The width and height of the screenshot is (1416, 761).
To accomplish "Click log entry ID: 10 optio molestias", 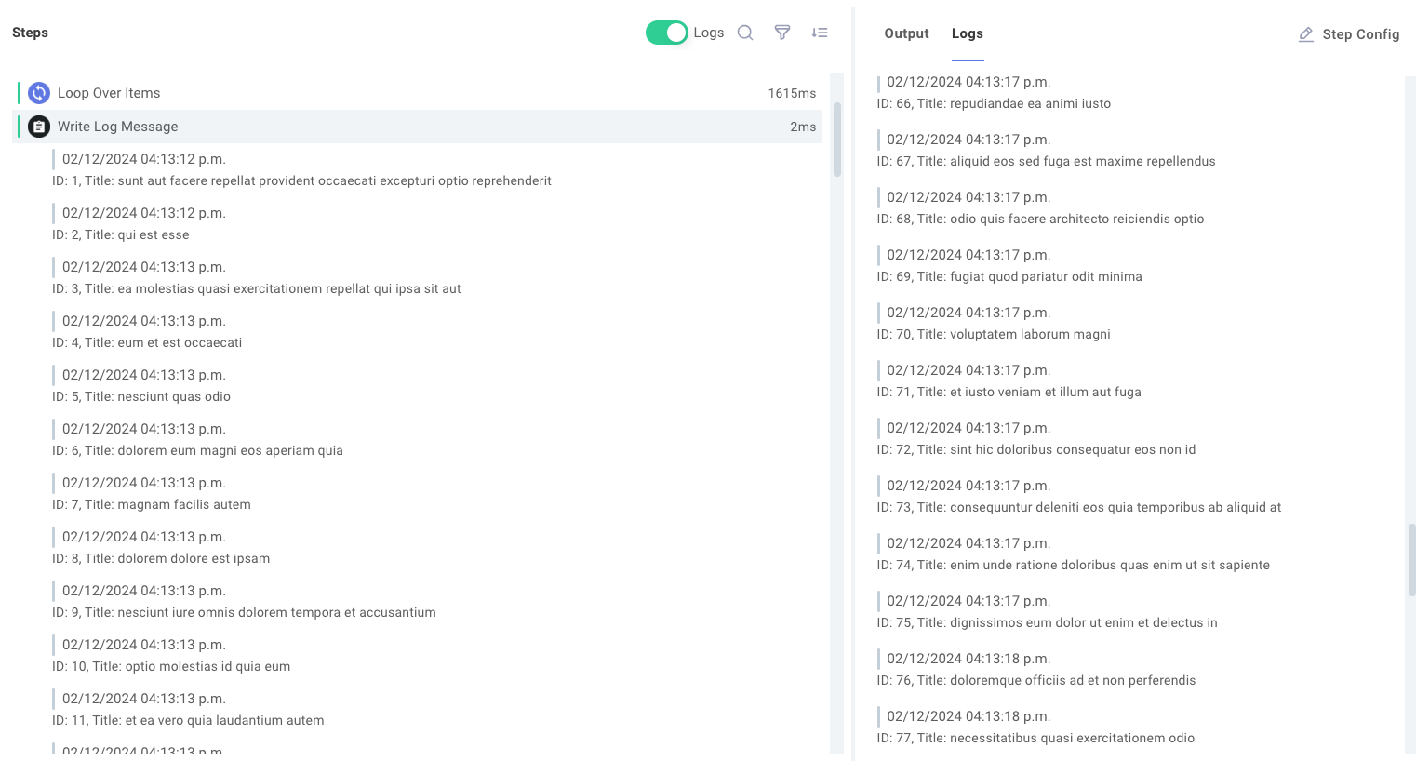I will 171,666.
